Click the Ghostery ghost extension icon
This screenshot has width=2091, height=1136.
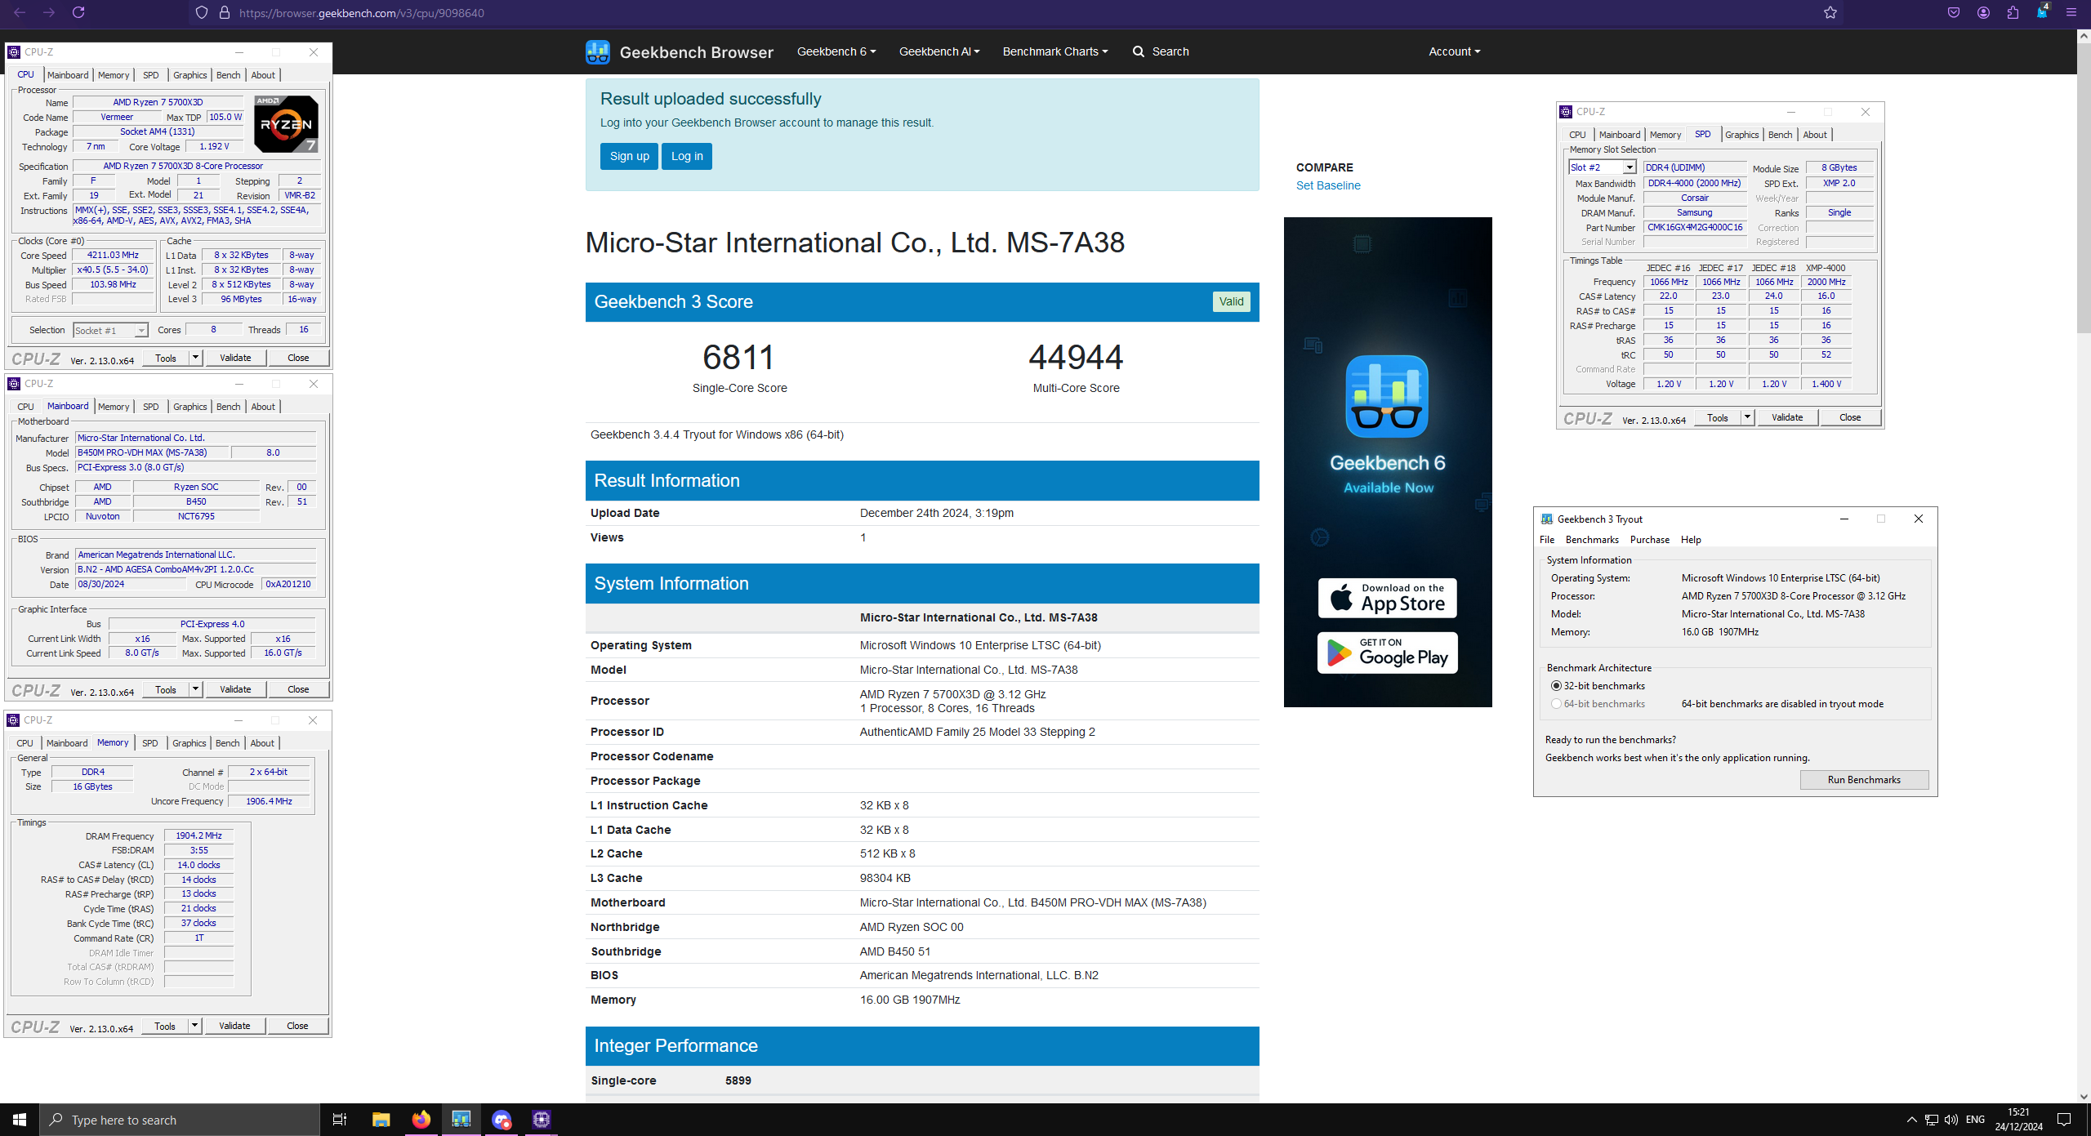pos(2042,11)
